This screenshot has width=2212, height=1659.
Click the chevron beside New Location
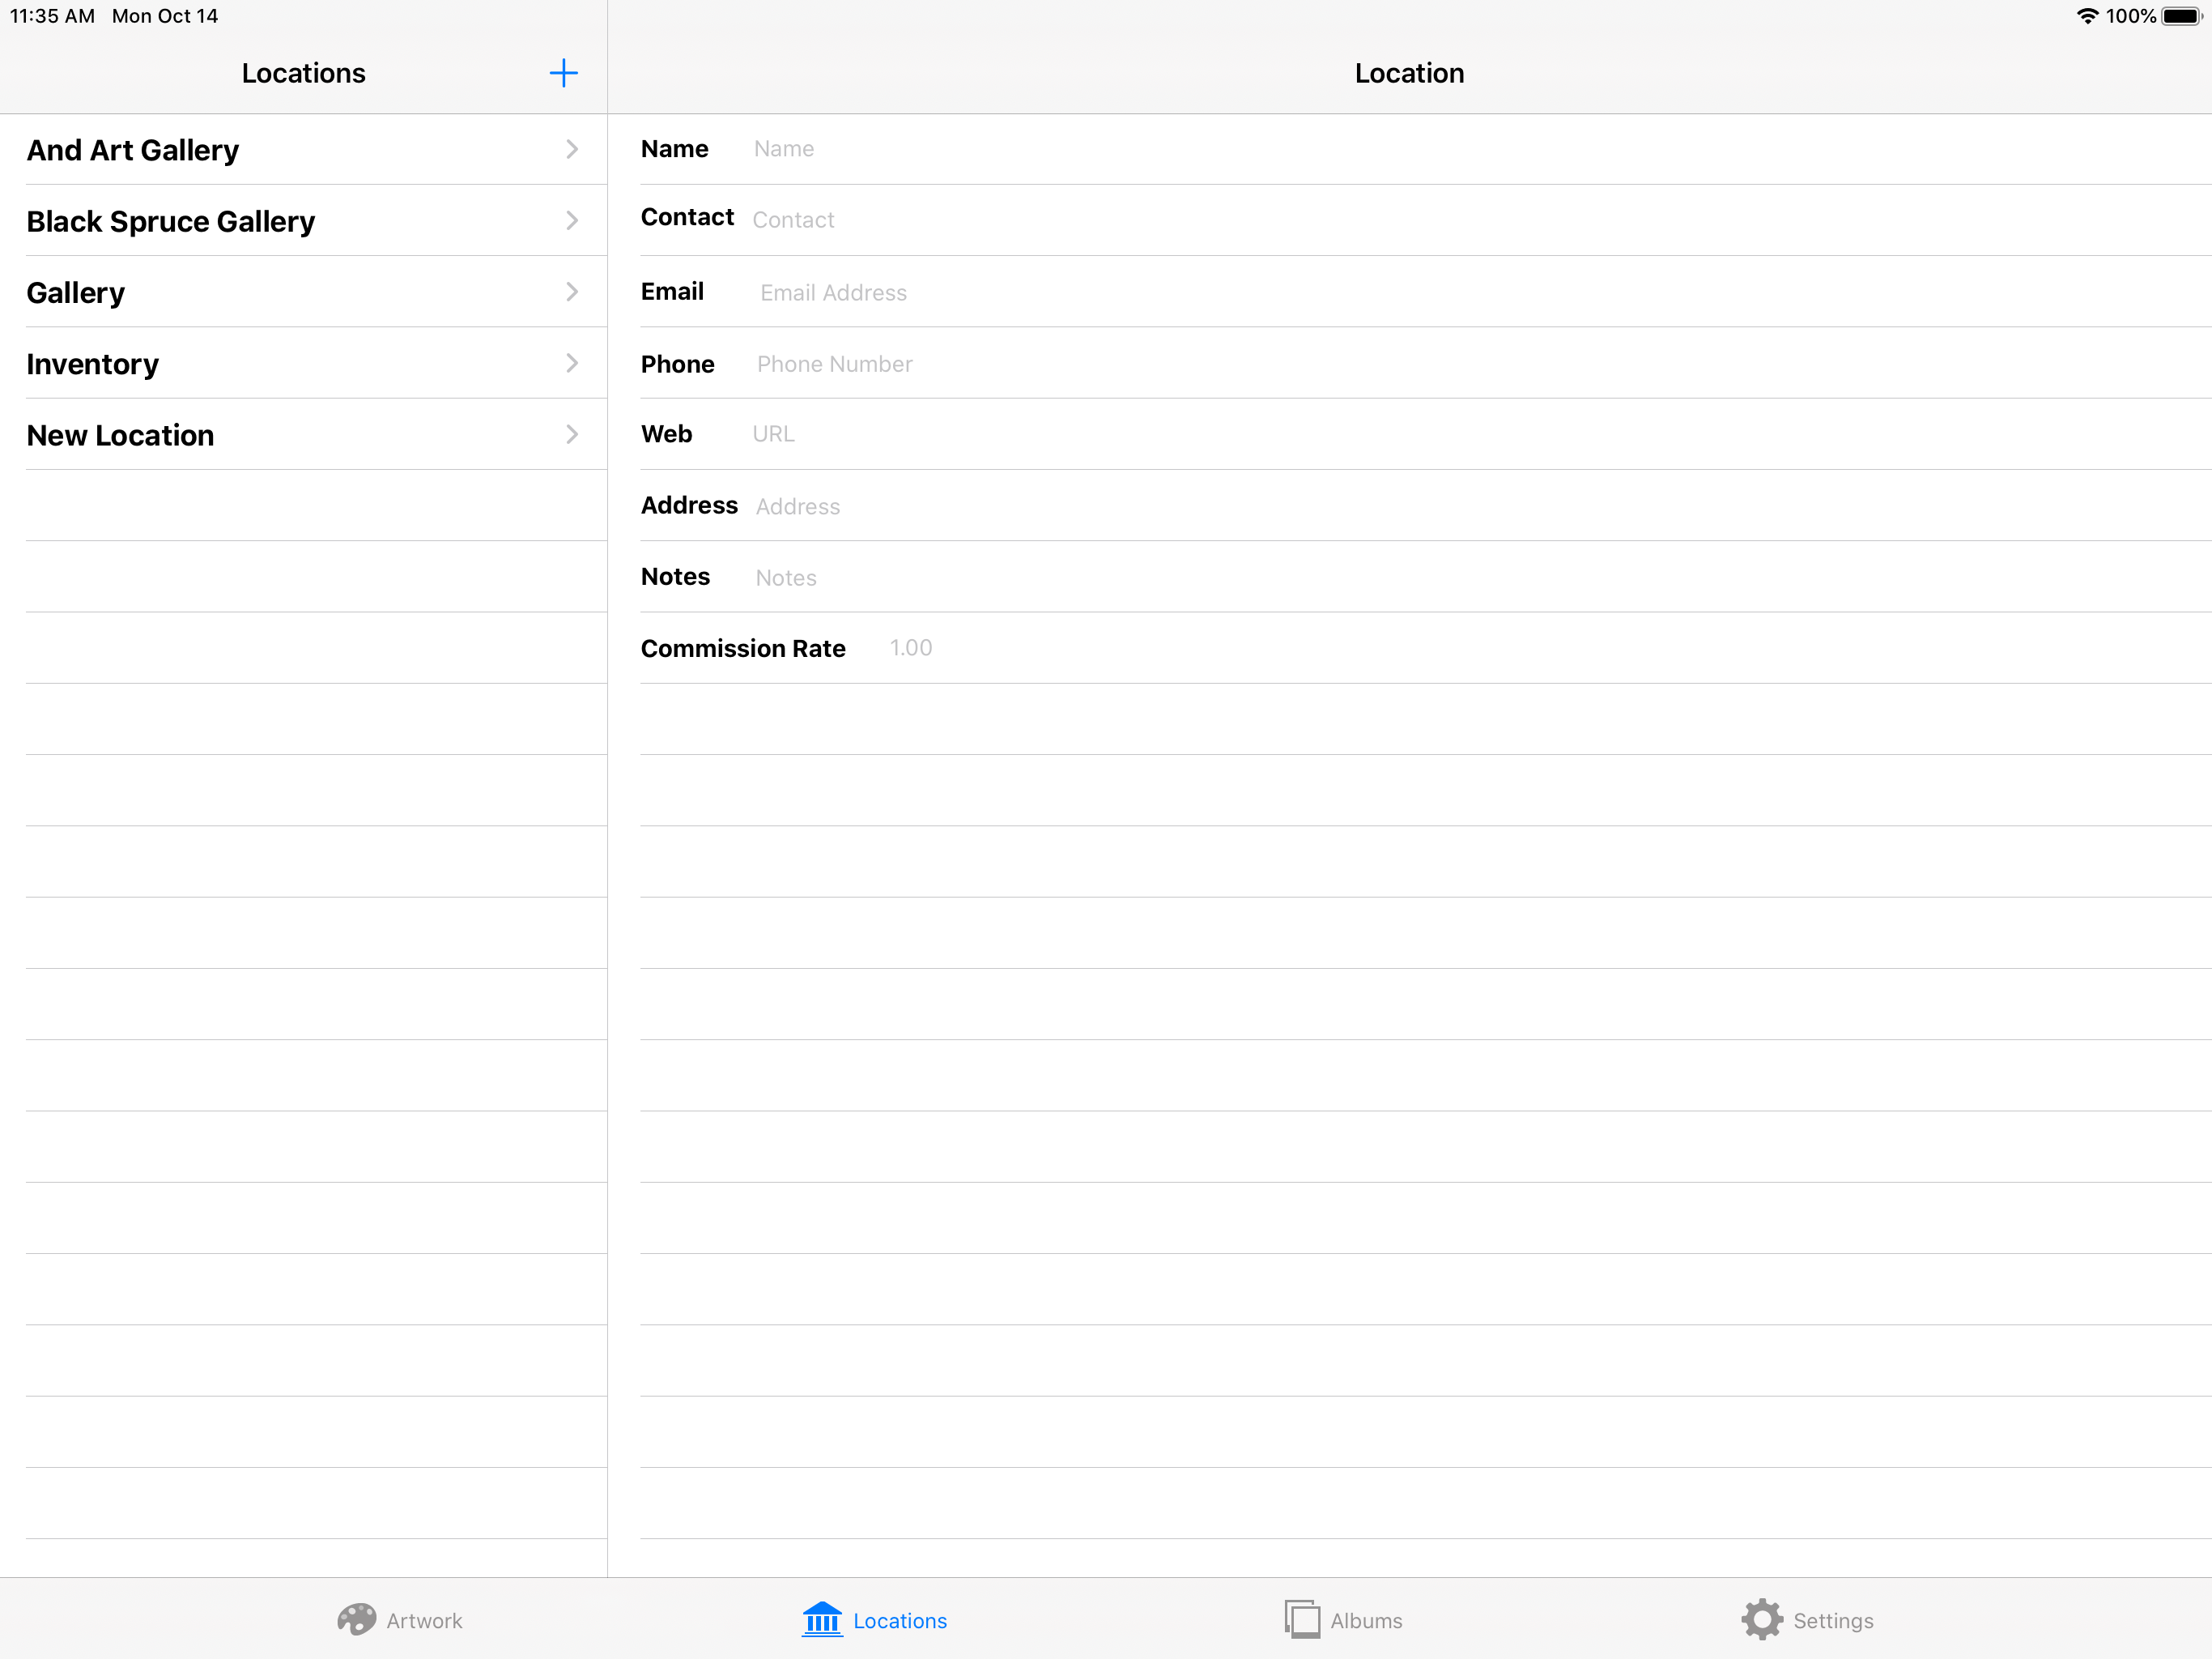pyautogui.click(x=572, y=434)
